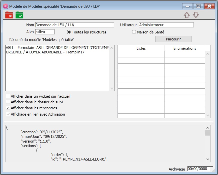Click the down arrow navigation icon
Viewport: 218px width, 175px height.
196,15
